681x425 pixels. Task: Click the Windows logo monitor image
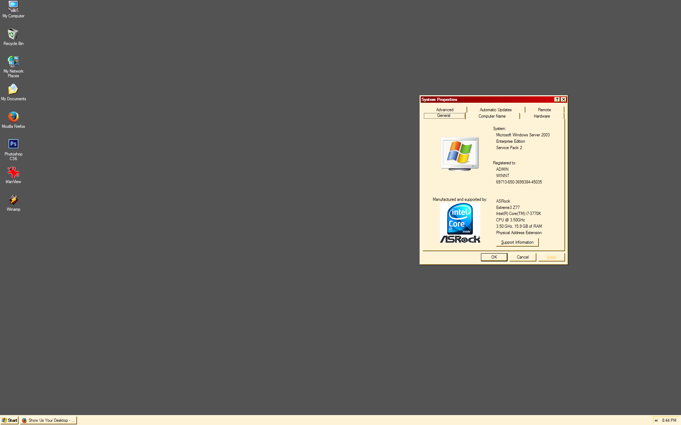point(460,154)
